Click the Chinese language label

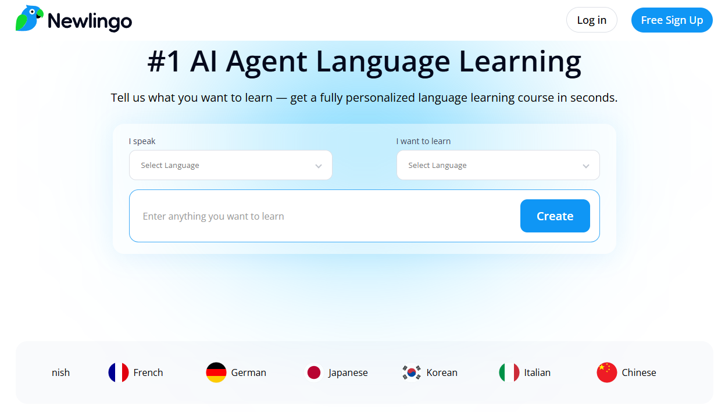click(x=639, y=372)
